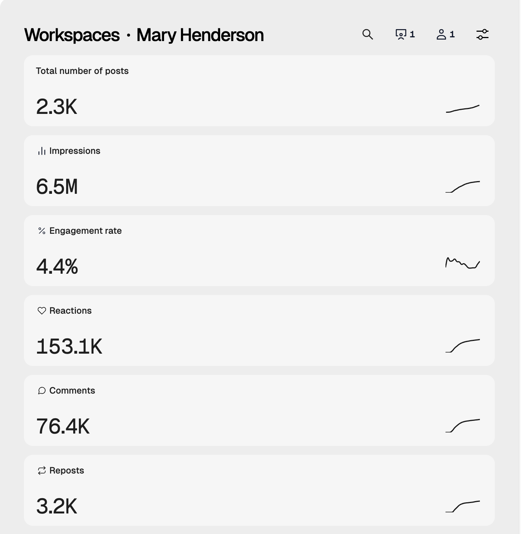Click the search magnifier icon
This screenshot has width=521, height=534.
point(368,34)
